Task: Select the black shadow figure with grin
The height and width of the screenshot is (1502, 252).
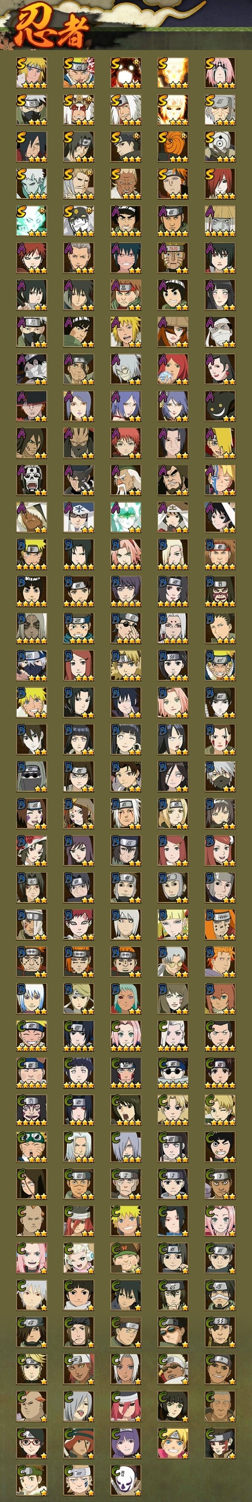Action: pos(220,406)
